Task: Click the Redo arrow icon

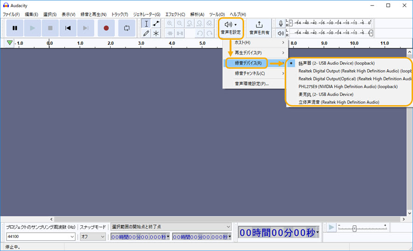Action: pos(209,33)
